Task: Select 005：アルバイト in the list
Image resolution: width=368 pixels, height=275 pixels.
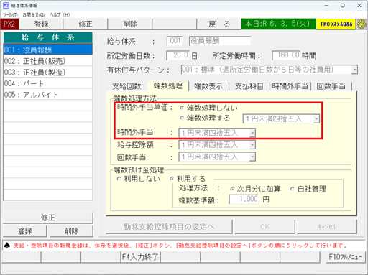Action: (x=48, y=95)
